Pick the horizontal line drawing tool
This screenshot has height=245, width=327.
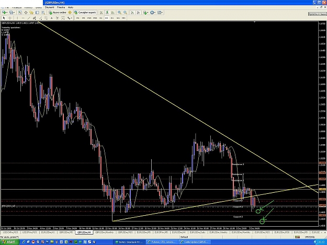coord(23,18)
